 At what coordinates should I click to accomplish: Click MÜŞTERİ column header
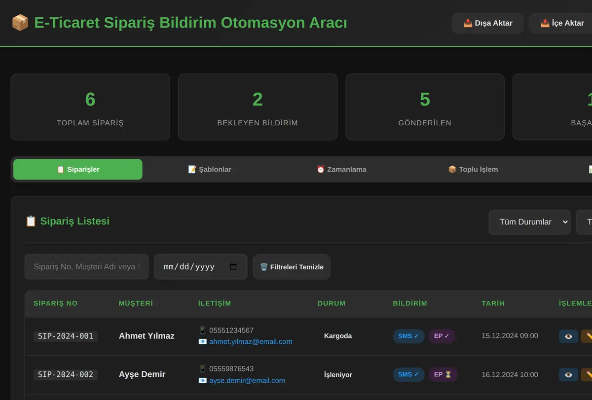pyautogui.click(x=136, y=303)
